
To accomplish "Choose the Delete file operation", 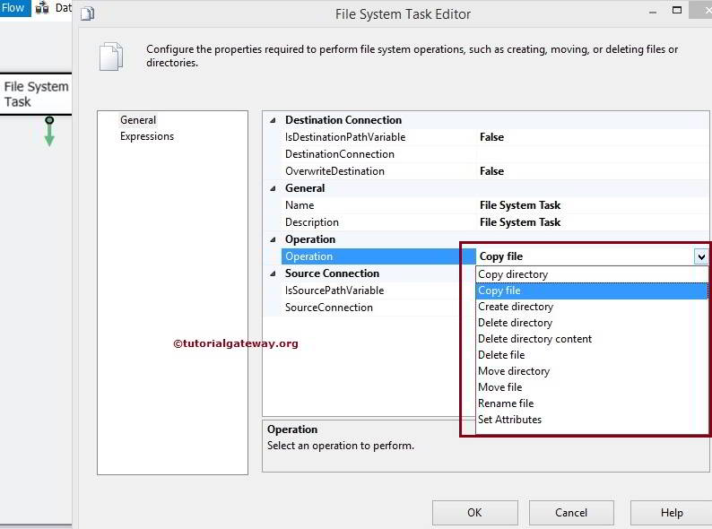I will [501, 355].
